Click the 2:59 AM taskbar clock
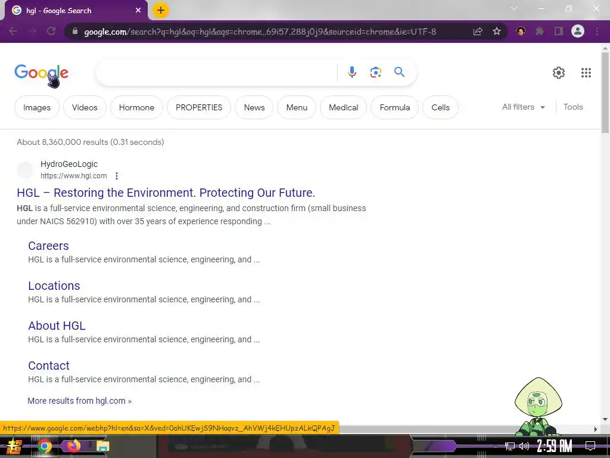Screen dimensions: 610x458 click(x=555, y=446)
